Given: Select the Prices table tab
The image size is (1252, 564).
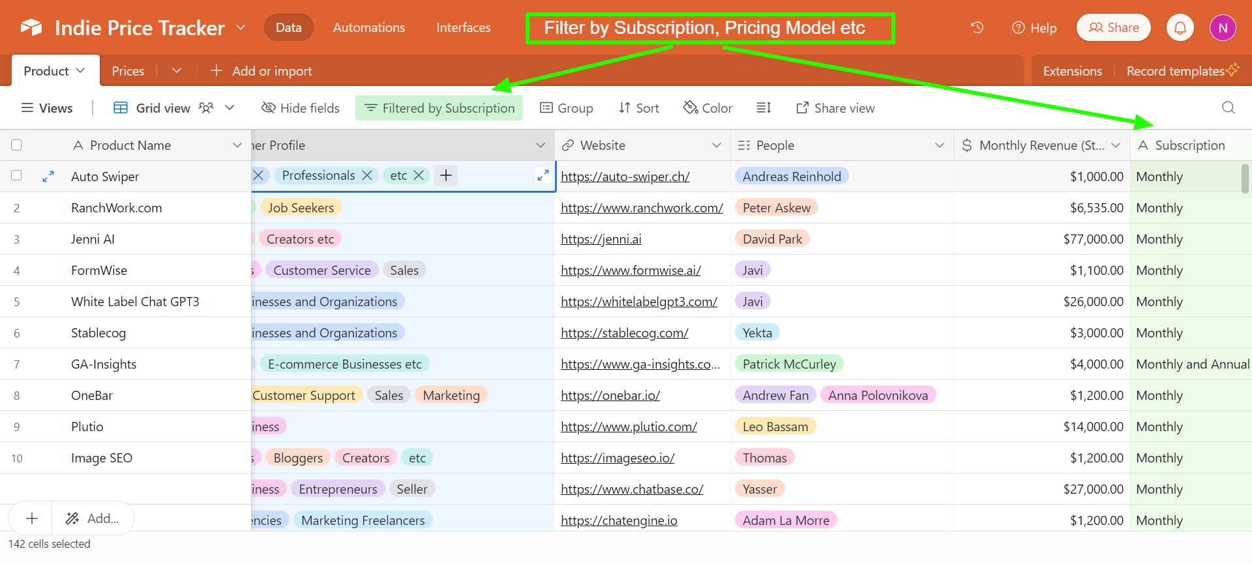Looking at the screenshot, I should pyautogui.click(x=128, y=70).
